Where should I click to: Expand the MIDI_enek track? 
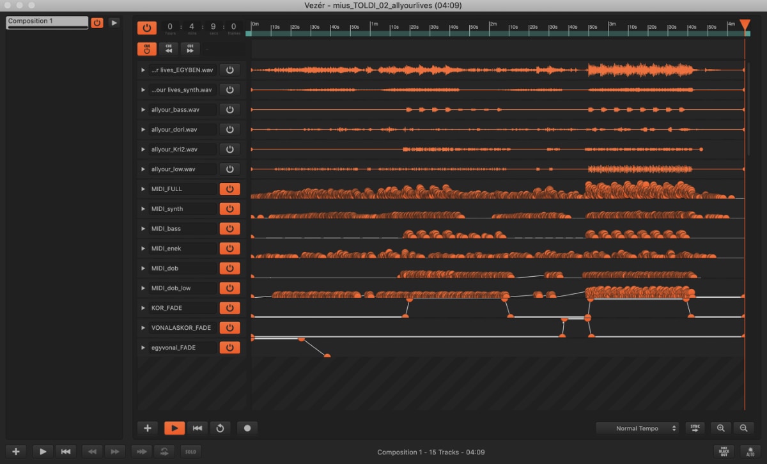coord(143,248)
